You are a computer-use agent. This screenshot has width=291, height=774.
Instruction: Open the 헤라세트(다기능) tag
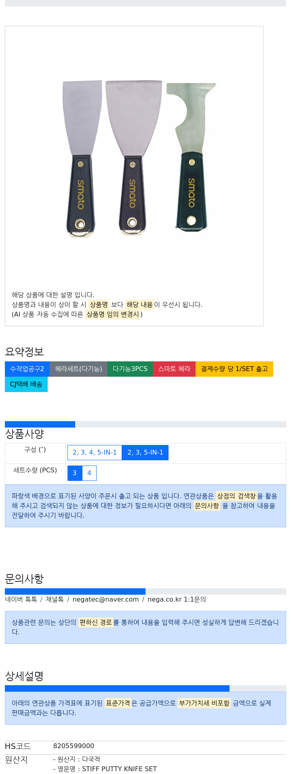[x=78, y=369]
